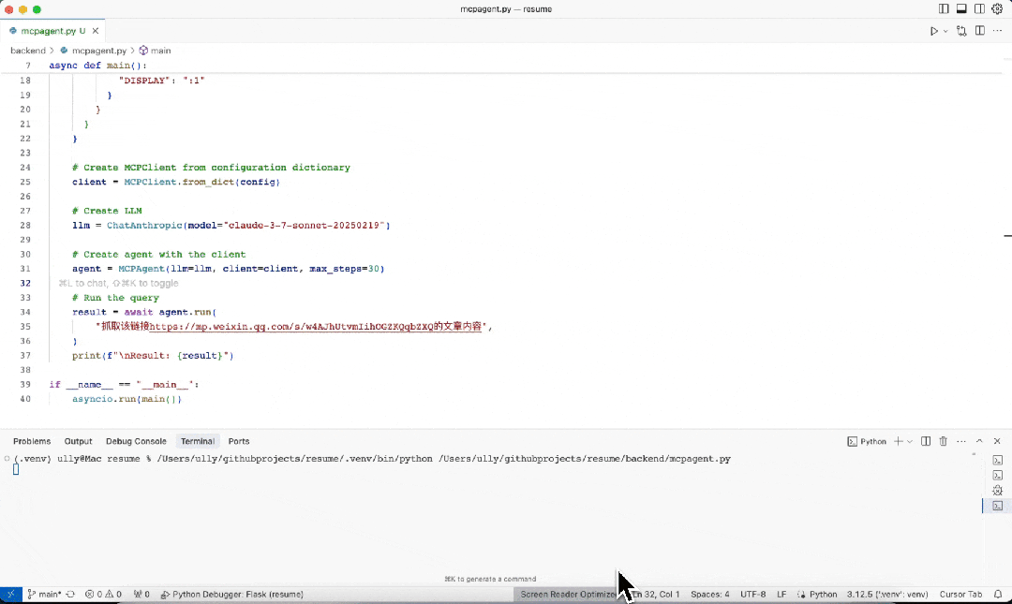Open the Debug Console tab
The width and height of the screenshot is (1012, 604).
(x=136, y=441)
